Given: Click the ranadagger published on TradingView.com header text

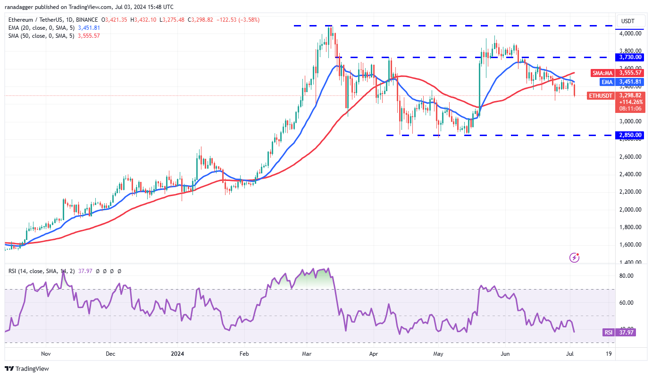Looking at the screenshot, I should coord(89,7).
